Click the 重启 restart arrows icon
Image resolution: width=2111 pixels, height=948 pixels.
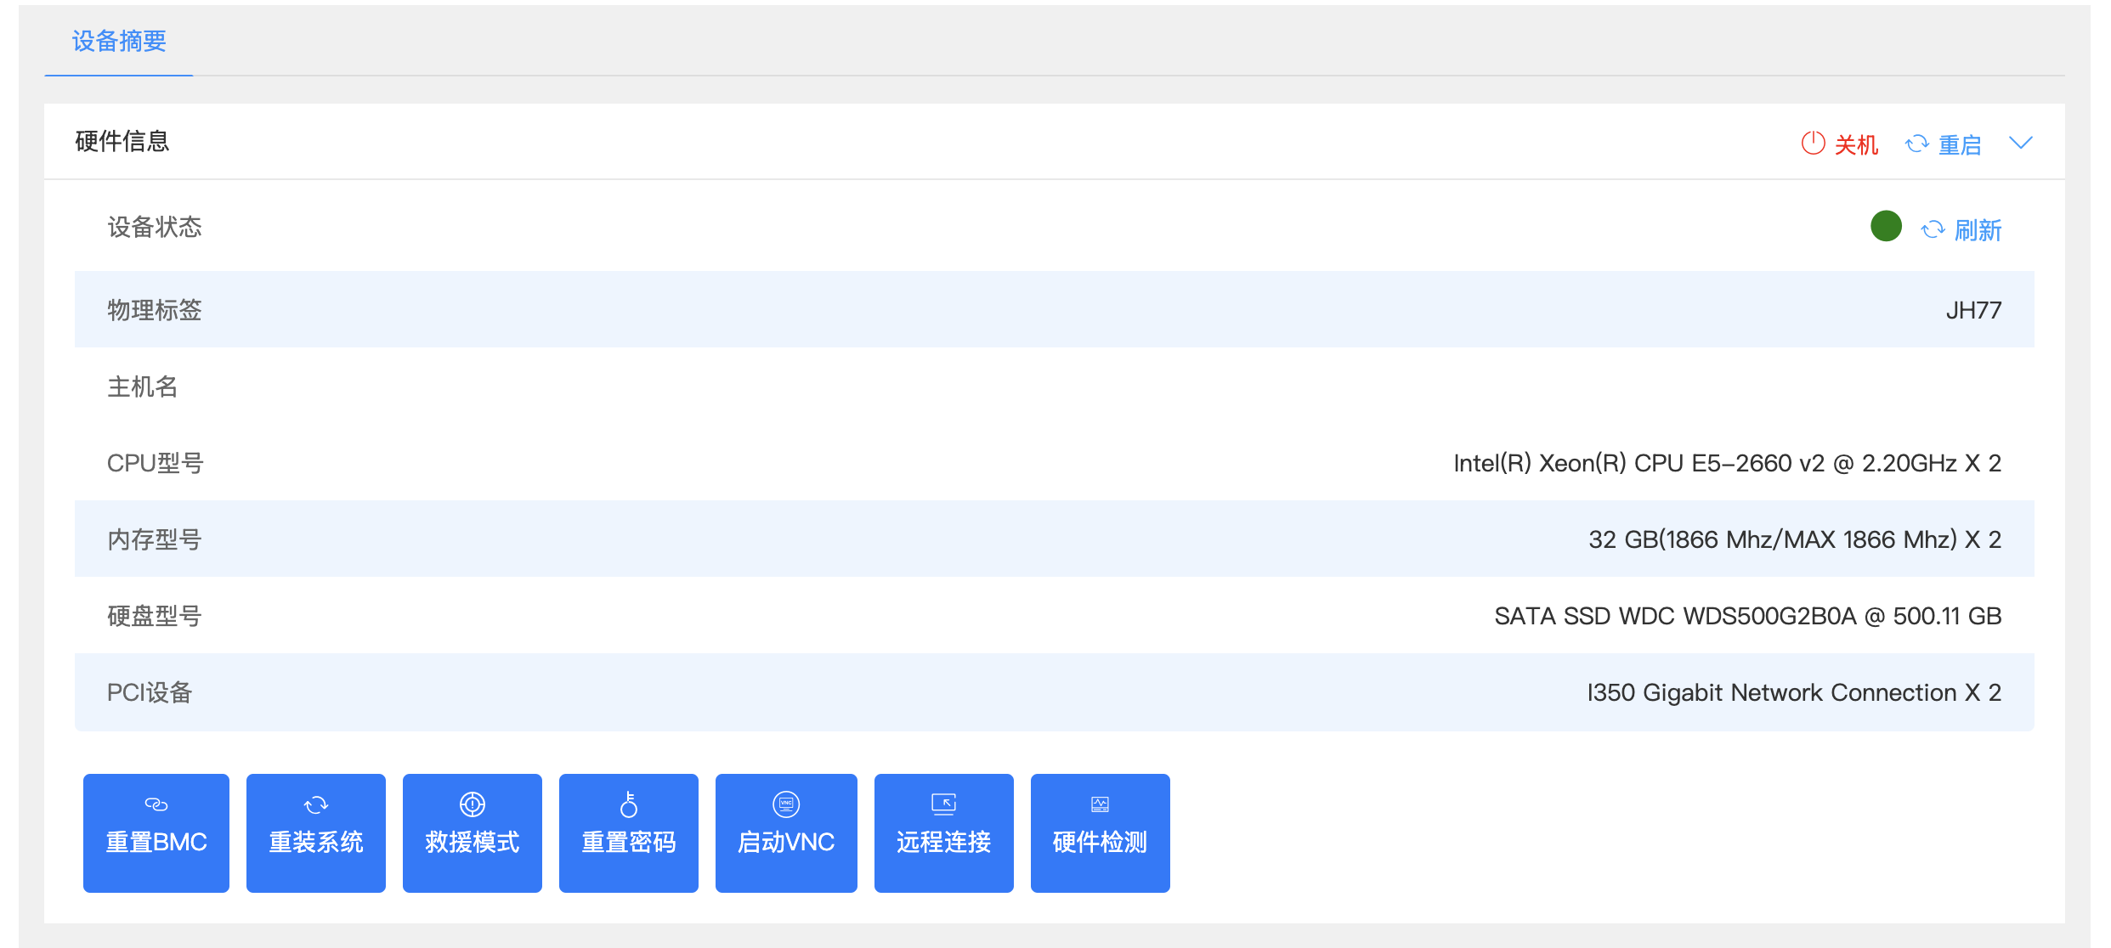click(x=1917, y=144)
